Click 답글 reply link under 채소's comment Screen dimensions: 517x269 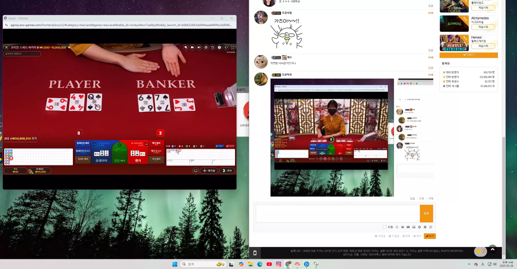tap(430, 68)
